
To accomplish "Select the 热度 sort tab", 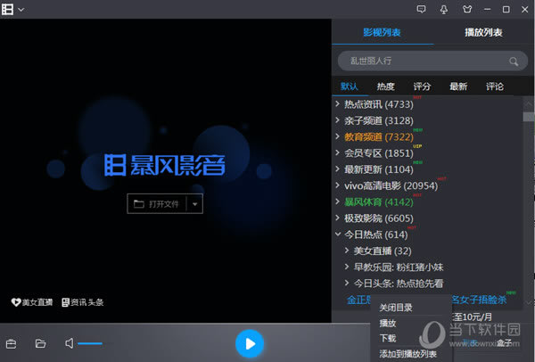I will pyautogui.click(x=385, y=86).
